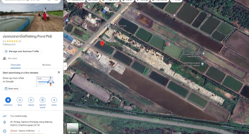Open the Layers map switcher thumbnail

pyautogui.click(x=73, y=128)
